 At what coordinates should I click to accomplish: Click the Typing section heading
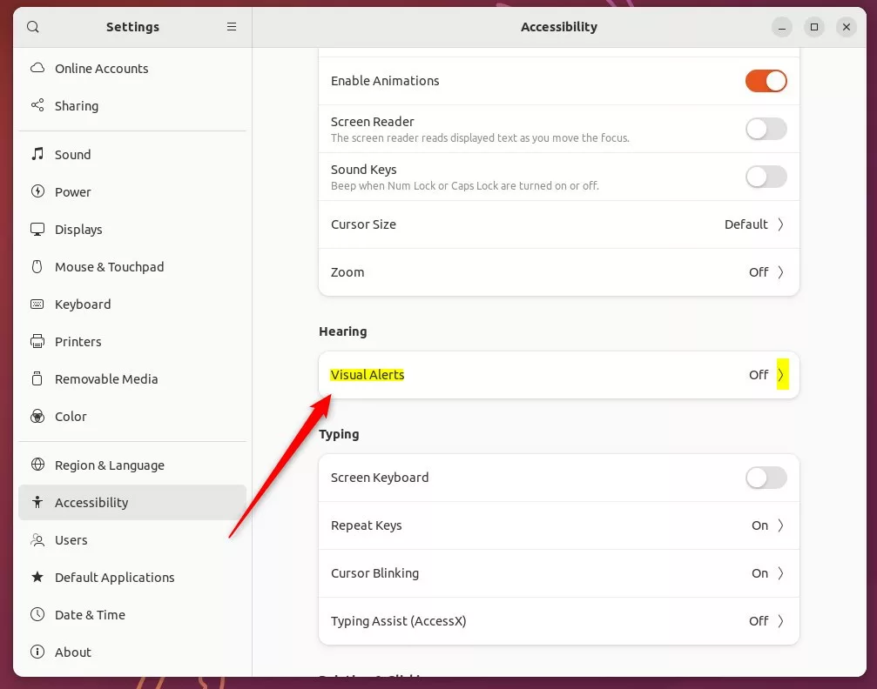click(x=339, y=434)
